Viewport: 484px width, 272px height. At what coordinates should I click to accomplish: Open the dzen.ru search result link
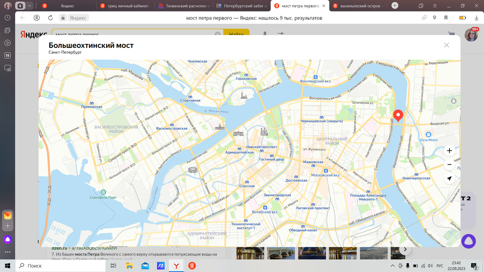pyautogui.click(x=84, y=248)
